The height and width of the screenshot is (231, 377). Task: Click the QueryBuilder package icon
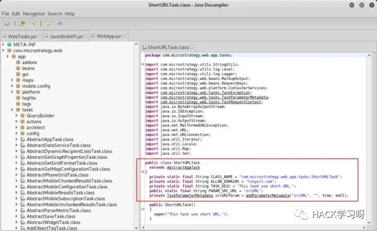[x=23, y=115]
